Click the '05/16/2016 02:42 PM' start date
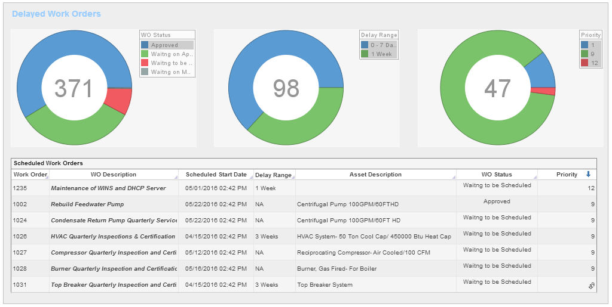The image size is (612, 307). pyautogui.click(x=216, y=268)
